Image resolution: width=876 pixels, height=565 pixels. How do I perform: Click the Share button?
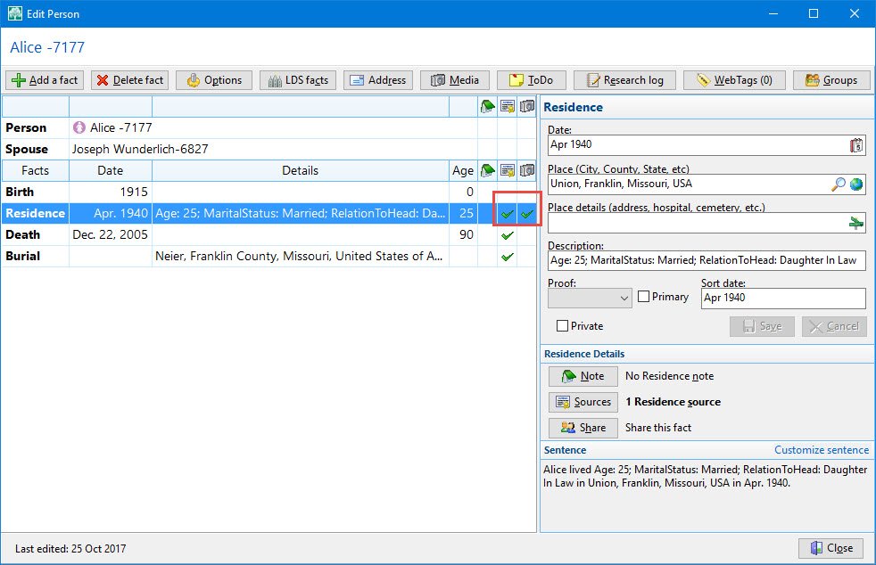pos(583,428)
